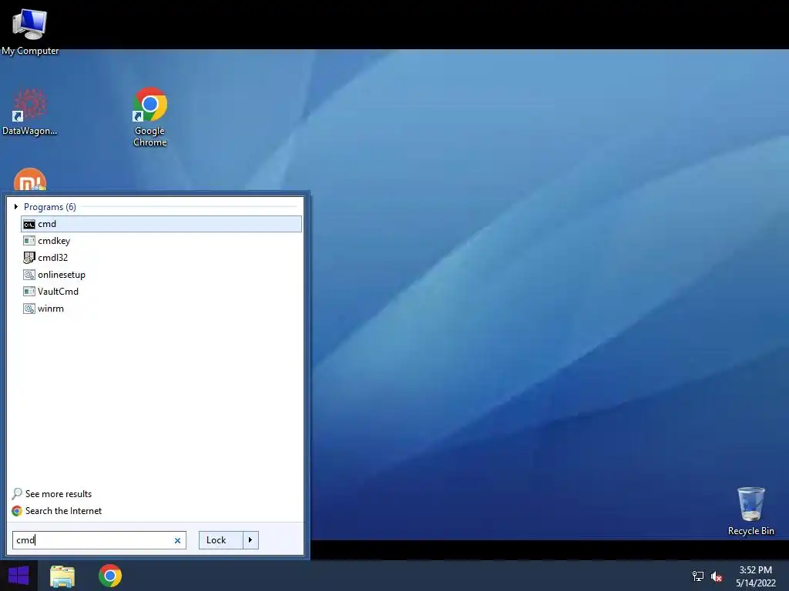The width and height of the screenshot is (789, 591).
Task: Select the DataWagon desktop shortcut
Action: click(x=30, y=112)
